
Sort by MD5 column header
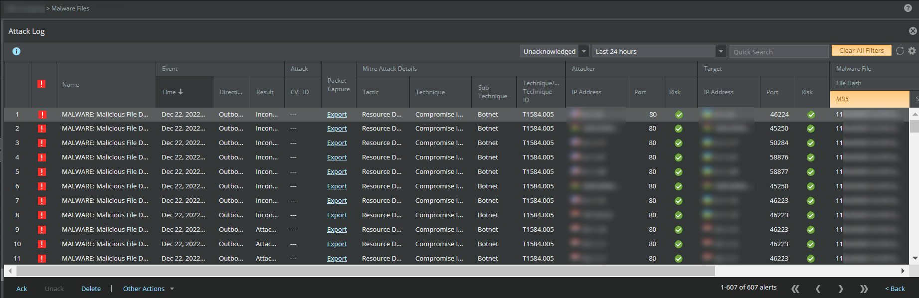842,99
